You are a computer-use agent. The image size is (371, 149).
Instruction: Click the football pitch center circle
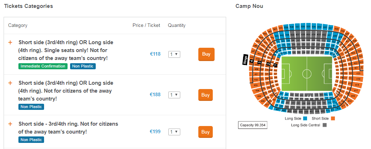click(x=307, y=74)
